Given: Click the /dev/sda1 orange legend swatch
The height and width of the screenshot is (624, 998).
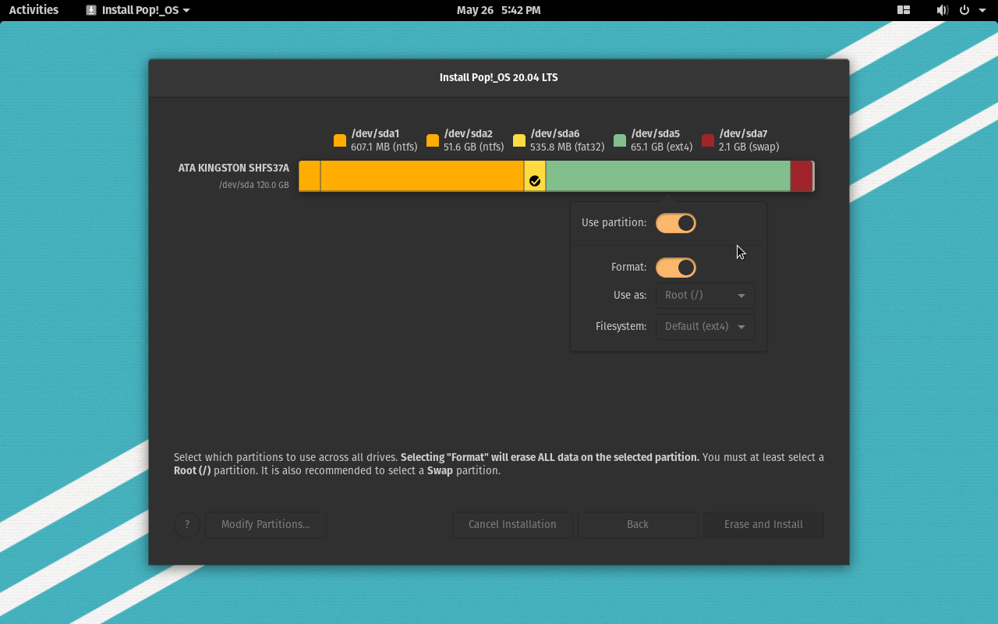Looking at the screenshot, I should pyautogui.click(x=340, y=140).
